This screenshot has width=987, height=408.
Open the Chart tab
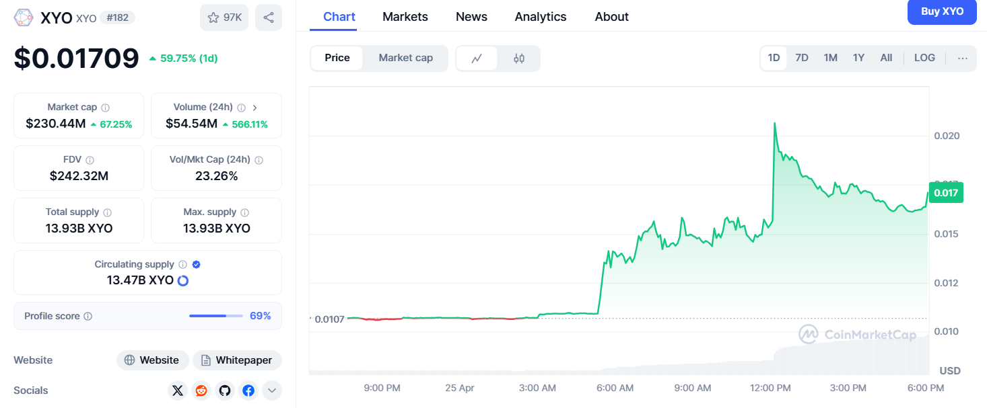click(339, 17)
